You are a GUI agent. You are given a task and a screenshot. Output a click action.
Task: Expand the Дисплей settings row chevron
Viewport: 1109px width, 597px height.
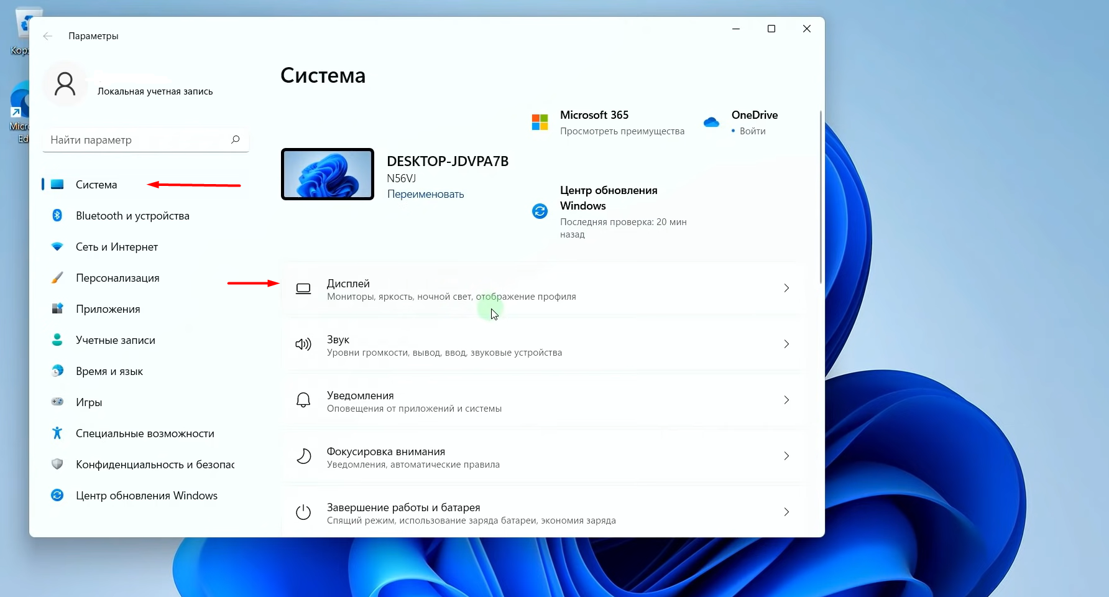pyautogui.click(x=786, y=288)
